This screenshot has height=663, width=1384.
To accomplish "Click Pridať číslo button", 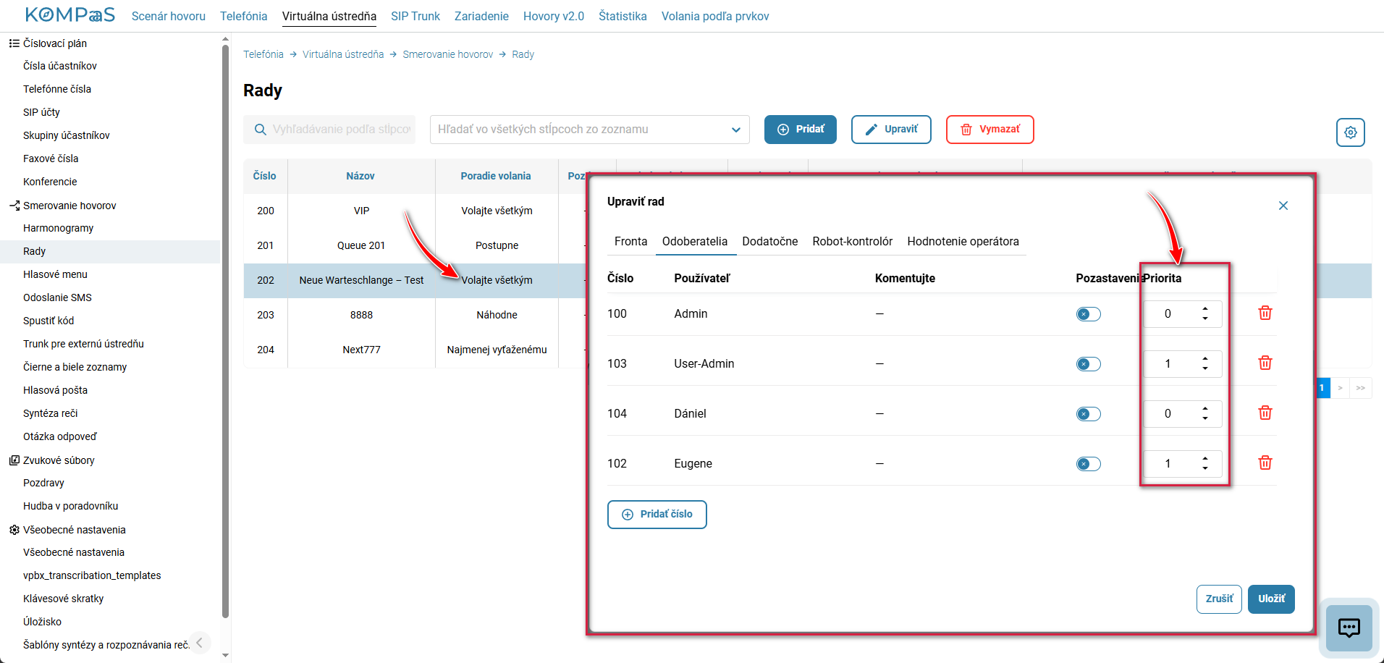I will [x=657, y=515].
